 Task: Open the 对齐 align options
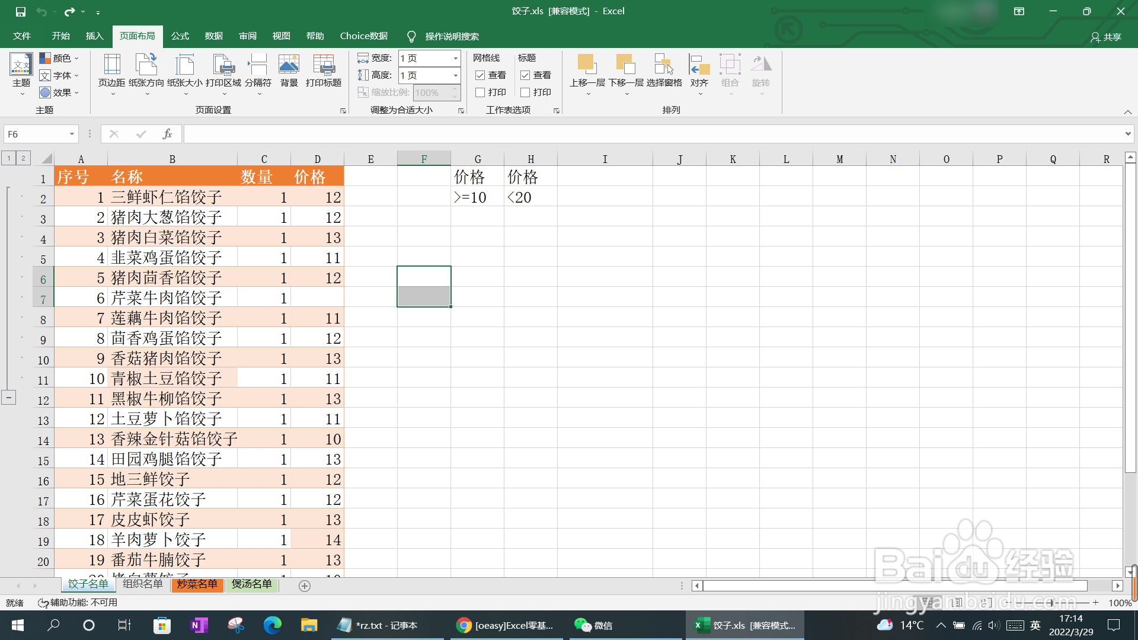point(699,74)
